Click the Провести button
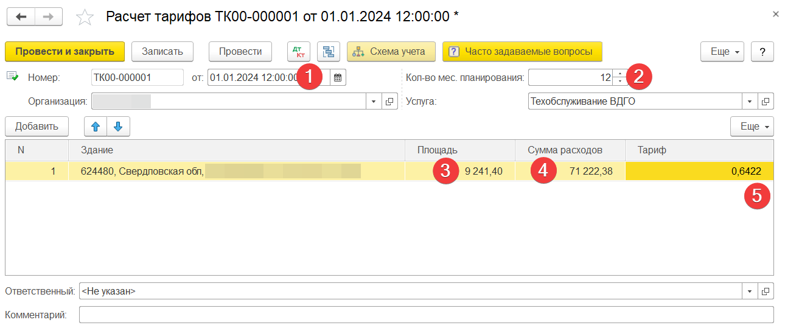This screenshot has width=785, height=328. tap(240, 52)
